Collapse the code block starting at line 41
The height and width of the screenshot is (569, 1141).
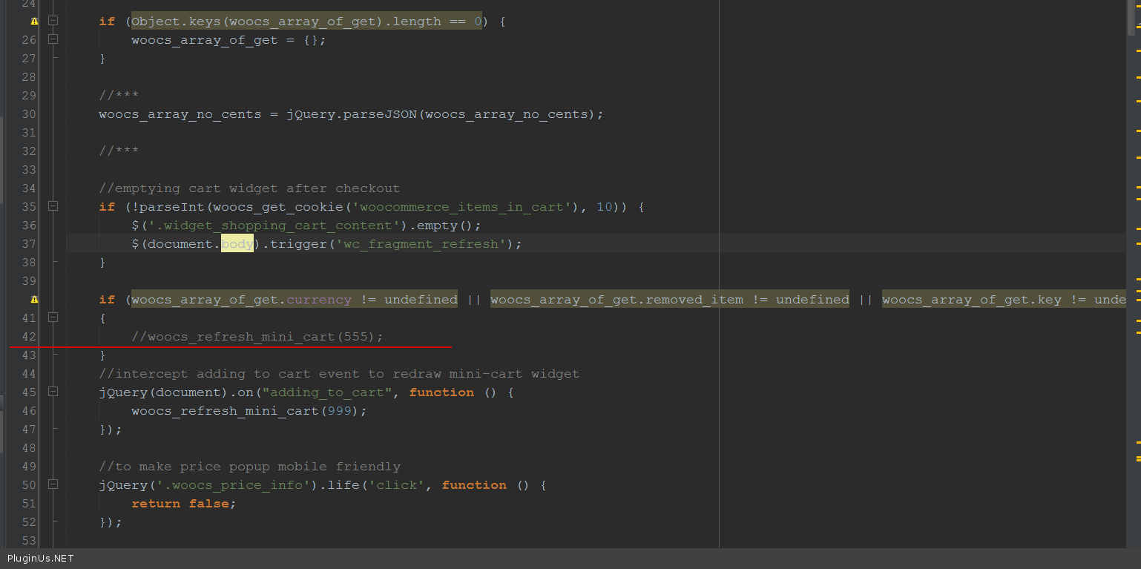(53, 318)
